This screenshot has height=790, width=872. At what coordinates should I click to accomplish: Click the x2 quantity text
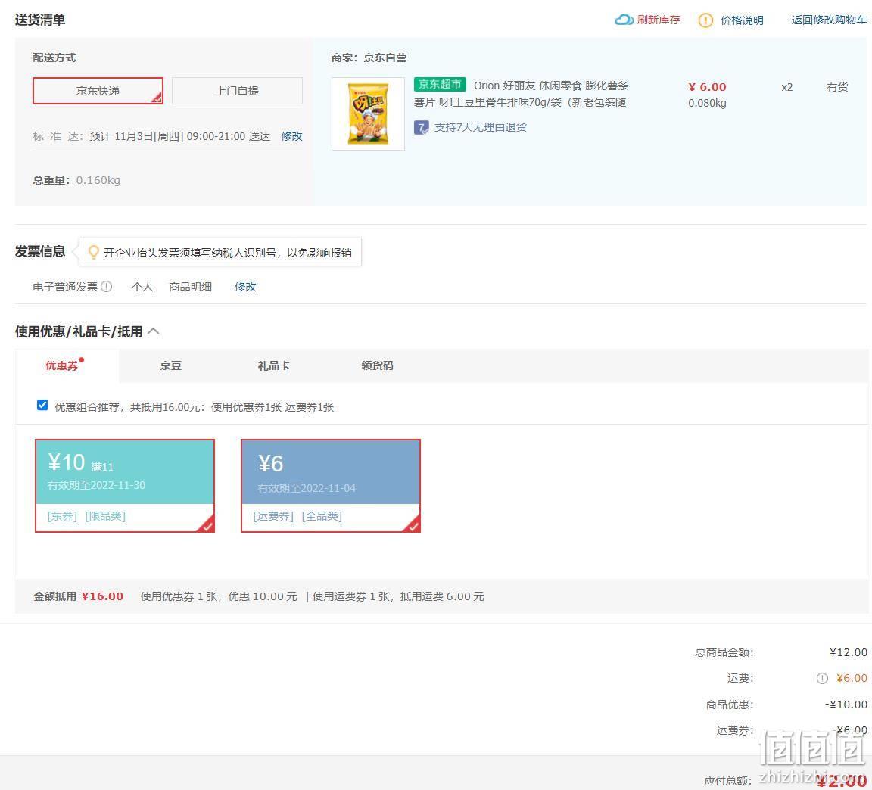coord(787,87)
